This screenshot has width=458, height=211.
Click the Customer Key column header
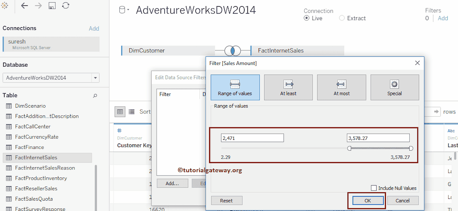click(x=134, y=145)
